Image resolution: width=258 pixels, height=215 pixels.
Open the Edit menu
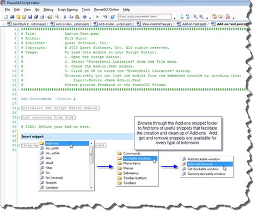click(17, 10)
